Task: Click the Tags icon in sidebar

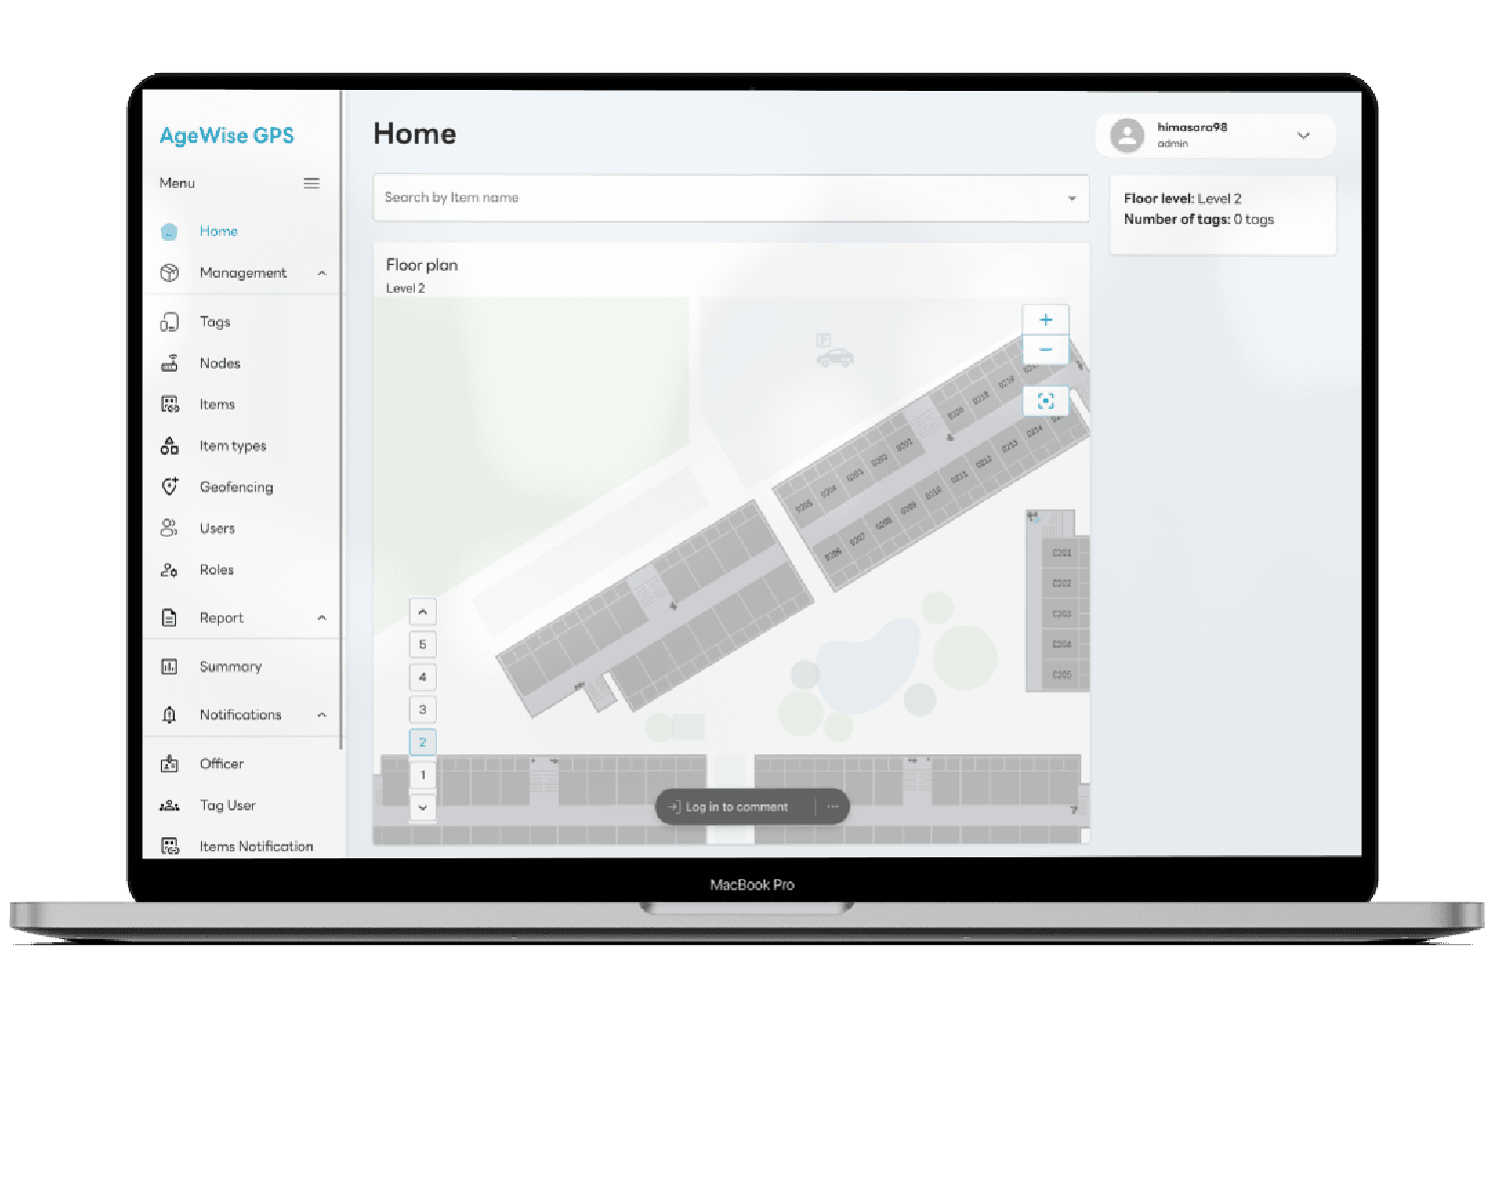Action: [x=170, y=322]
